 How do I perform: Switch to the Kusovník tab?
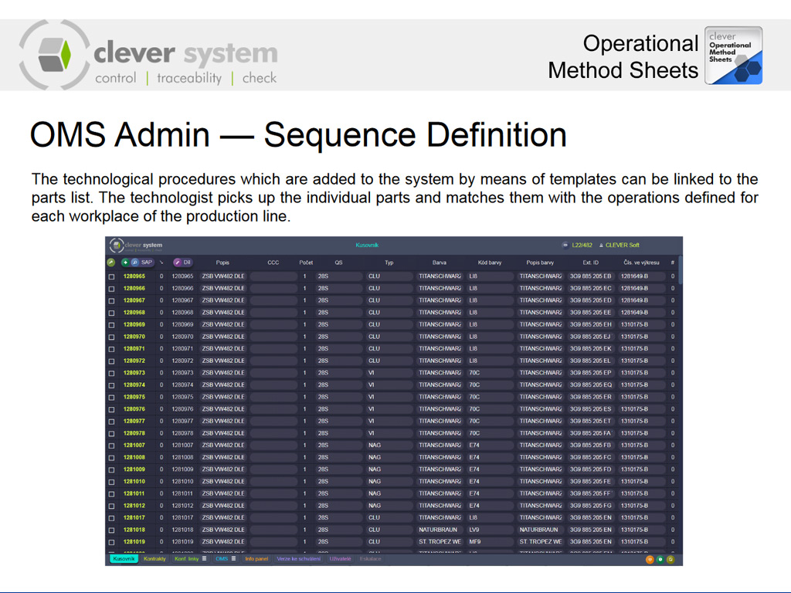tap(124, 559)
